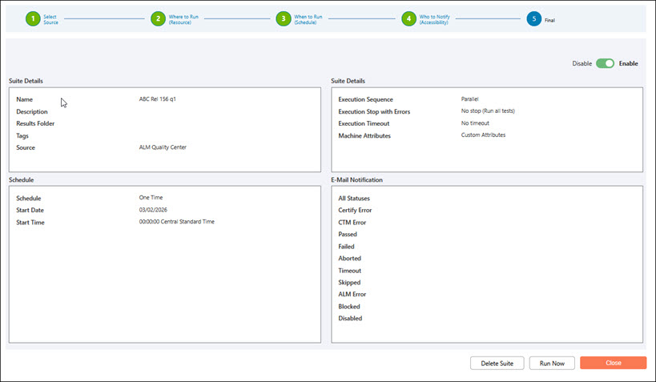Click the step 4 numbered circle

coord(409,19)
